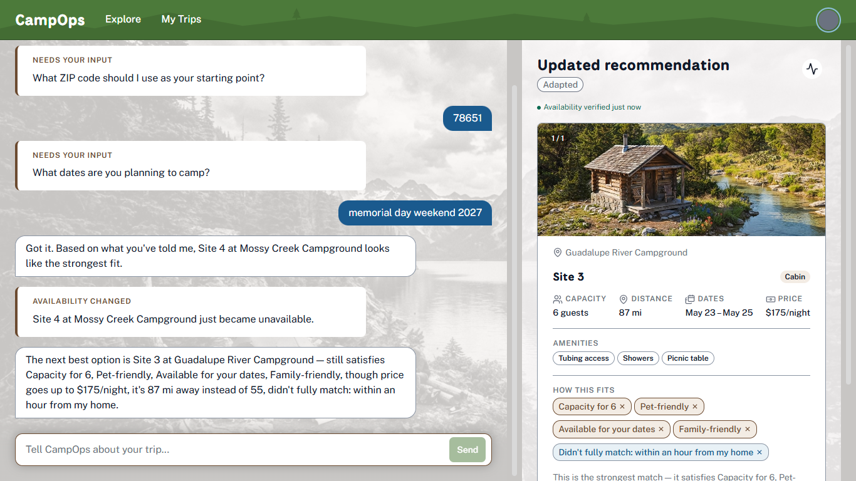Send the chat message
Screen dimensions: 856x481
(467, 450)
